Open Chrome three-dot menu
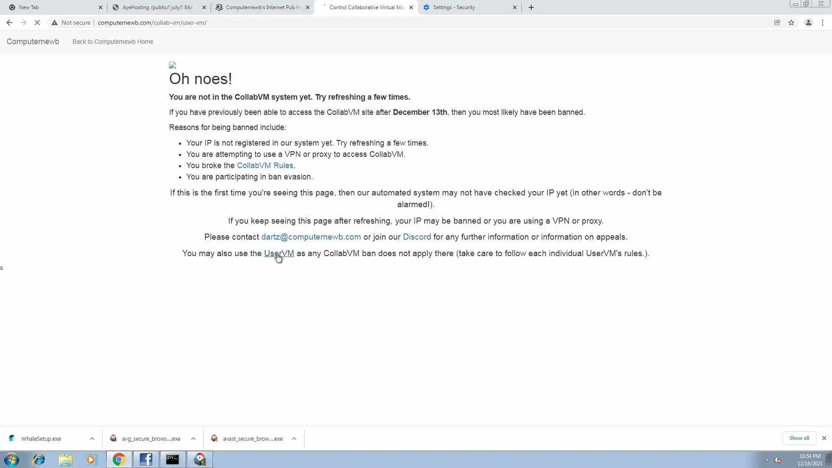This screenshot has width=832, height=468. point(822,23)
